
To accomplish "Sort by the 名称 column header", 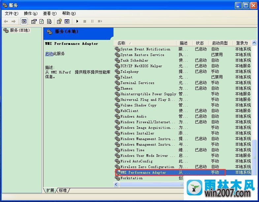I will [145, 43].
